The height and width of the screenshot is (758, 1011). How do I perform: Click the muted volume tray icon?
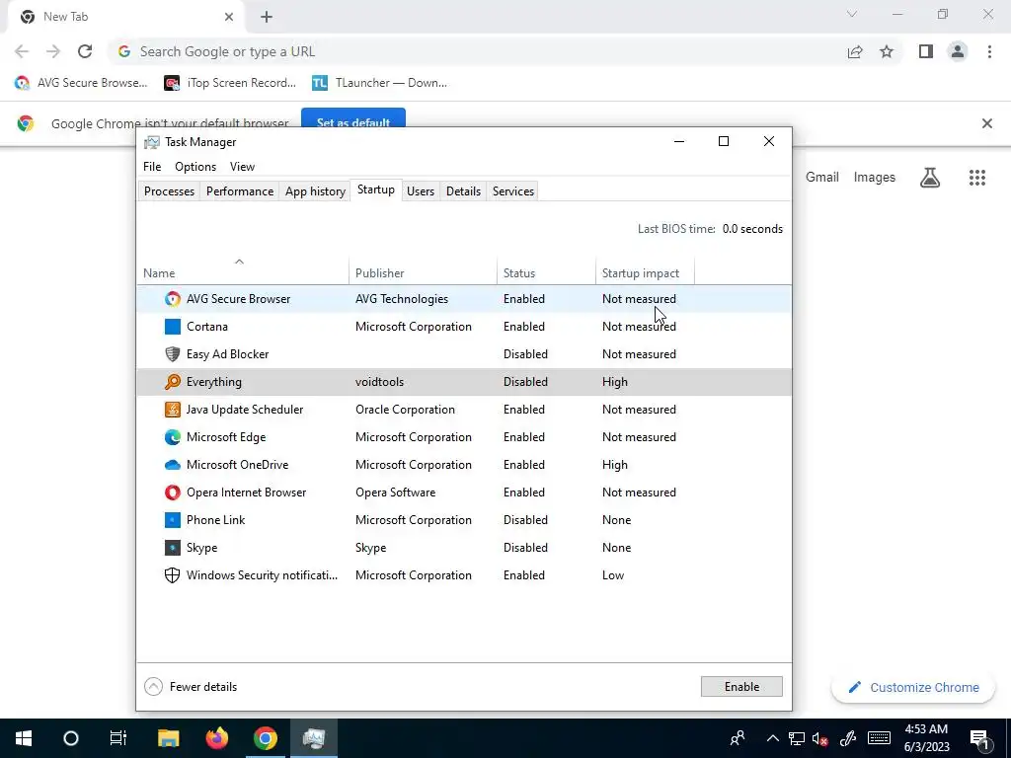(x=820, y=738)
